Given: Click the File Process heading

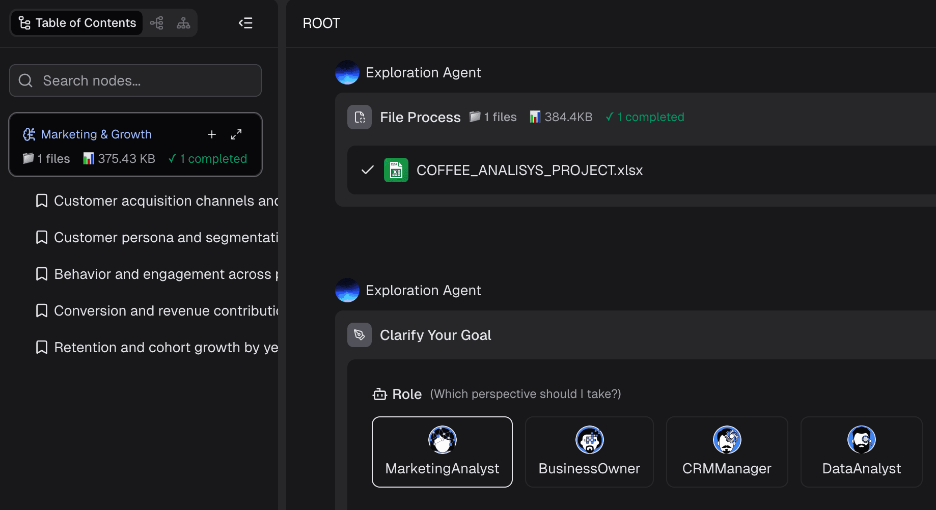Looking at the screenshot, I should click(420, 118).
